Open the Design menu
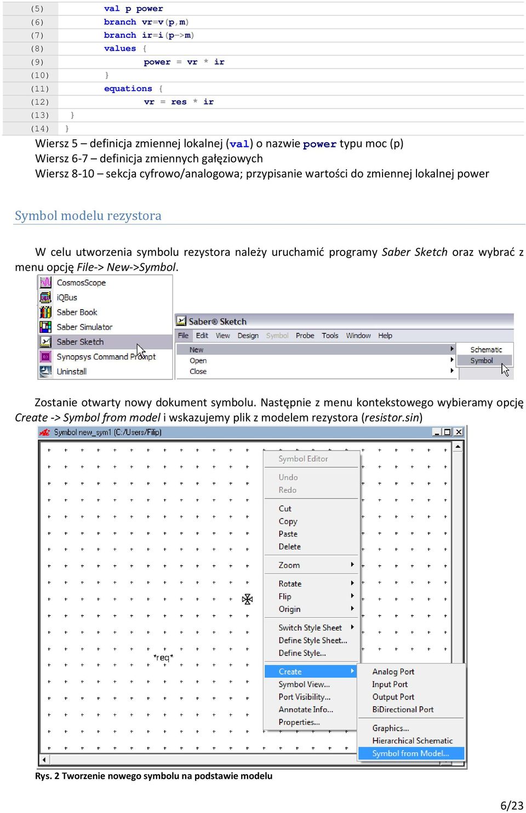 (248, 336)
